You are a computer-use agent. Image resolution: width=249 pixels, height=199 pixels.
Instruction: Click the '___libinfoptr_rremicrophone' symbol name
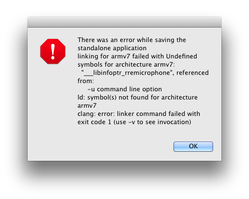127,73
